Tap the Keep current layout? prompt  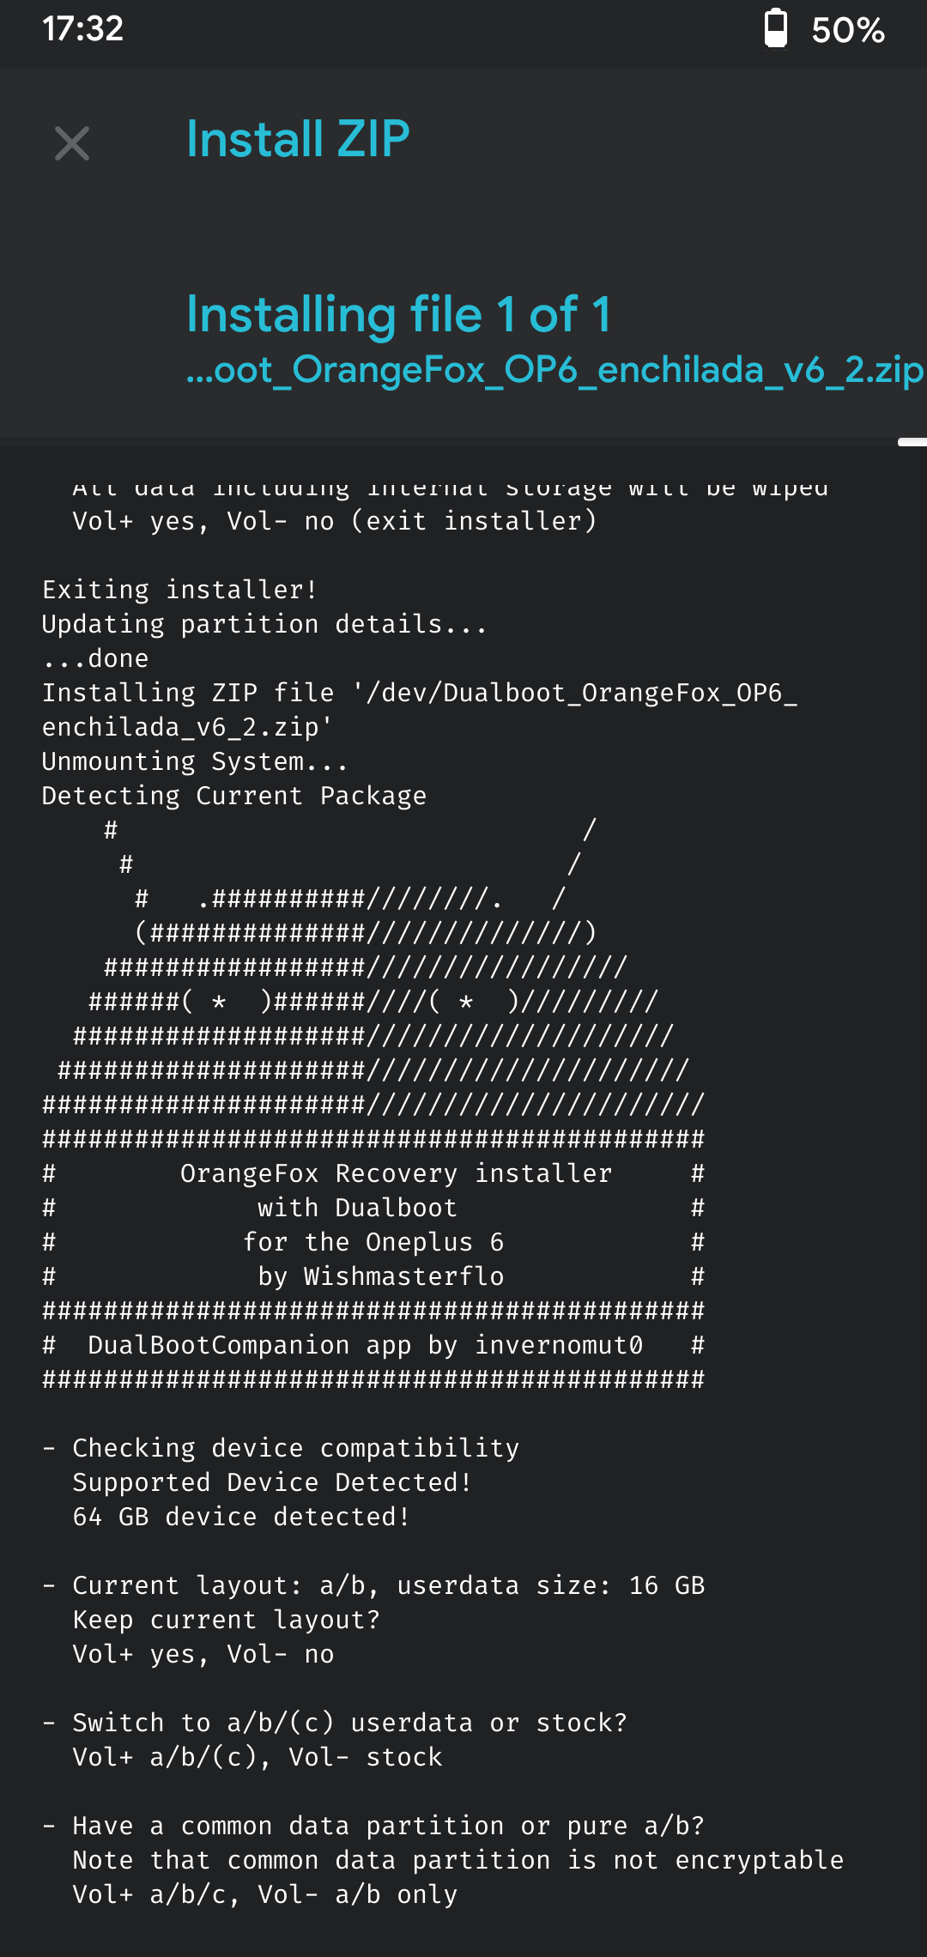[x=227, y=1620]
